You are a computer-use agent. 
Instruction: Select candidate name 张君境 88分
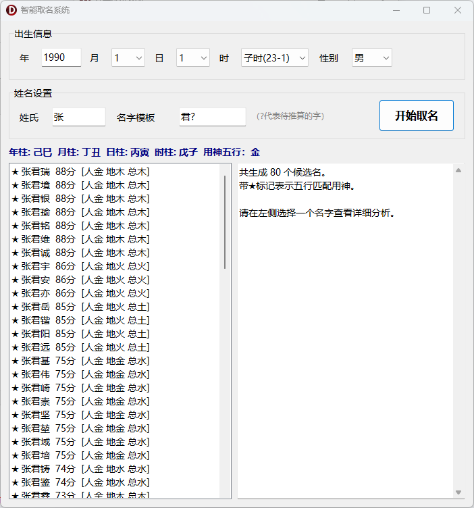coord(115,185)
